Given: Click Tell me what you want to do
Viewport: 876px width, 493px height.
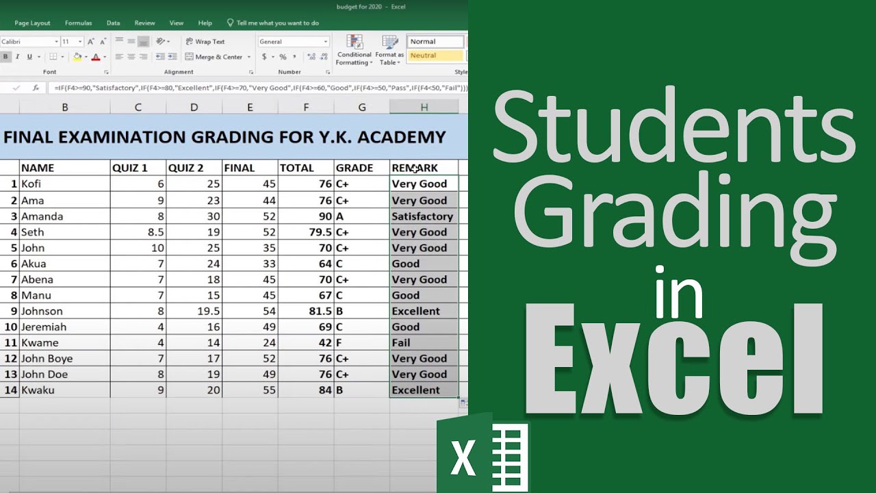Looking at the screenshot, I should pos(272,23).
